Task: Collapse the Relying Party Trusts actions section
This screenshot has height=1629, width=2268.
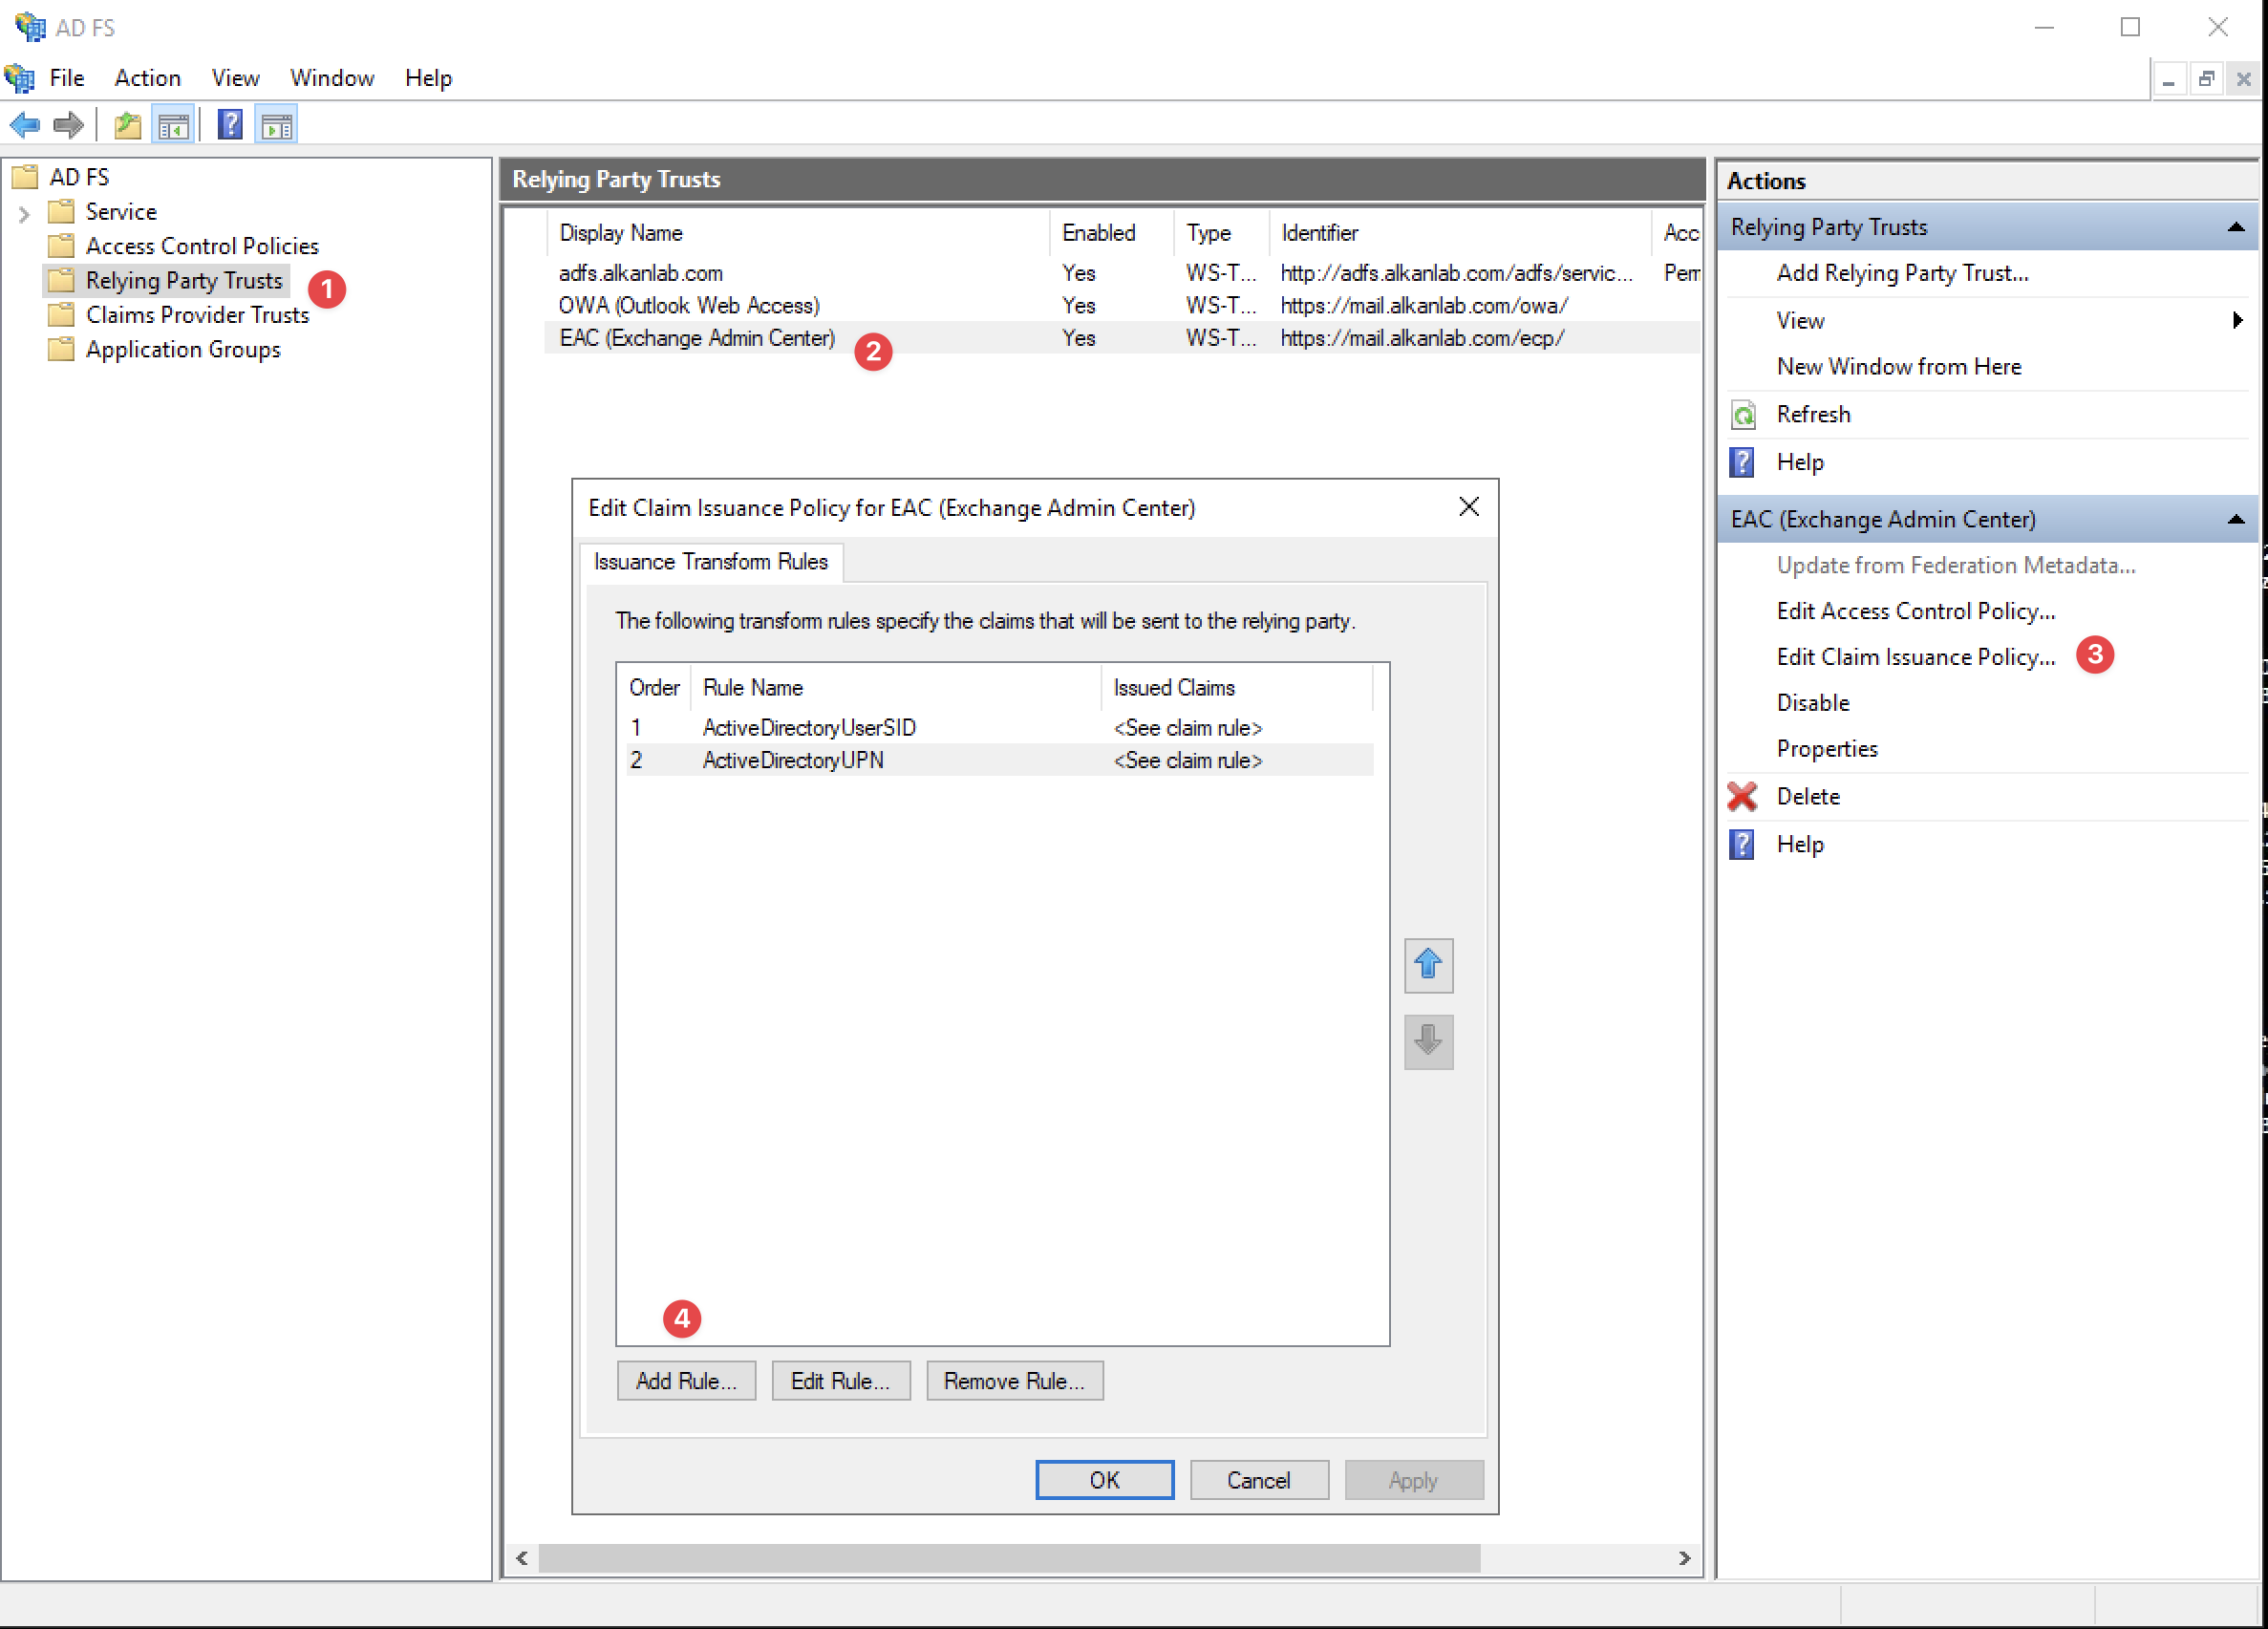Action: [2236, 227]
